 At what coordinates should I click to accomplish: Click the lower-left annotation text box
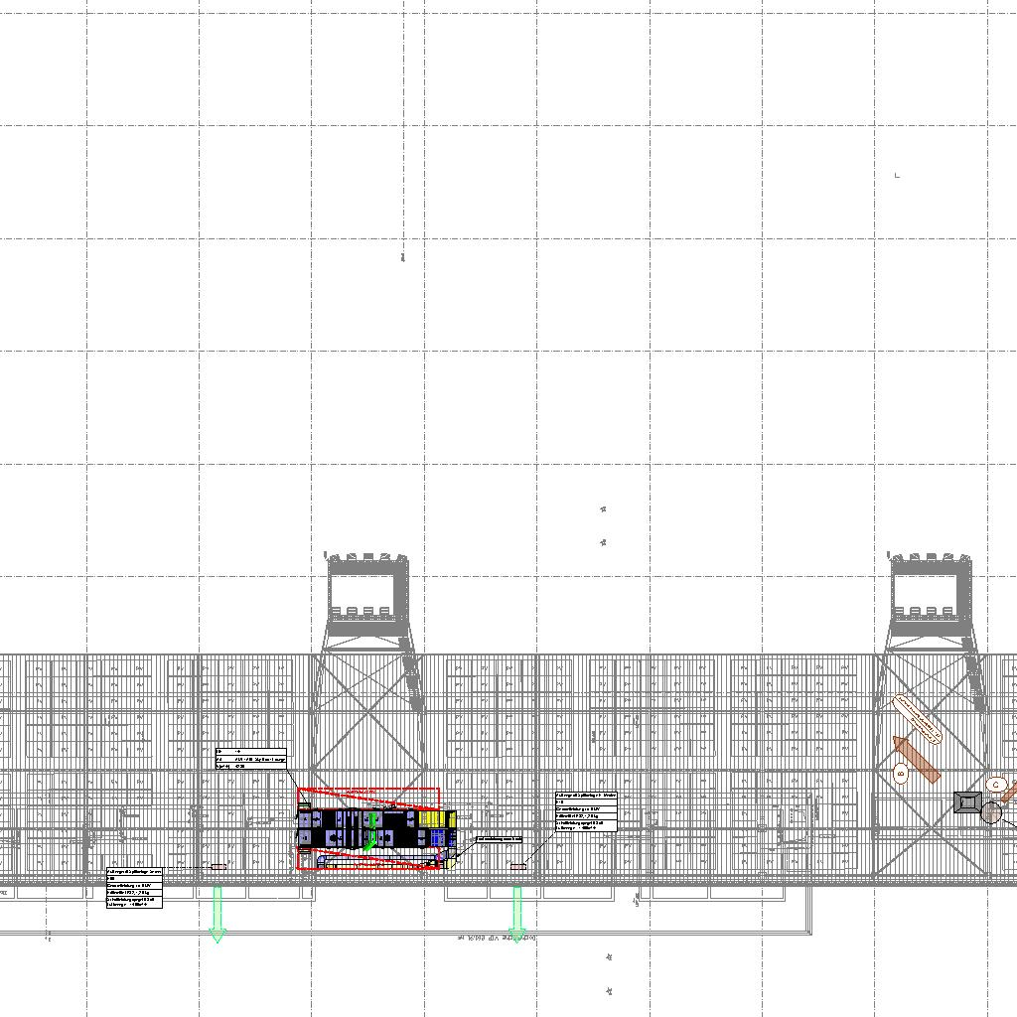[134, 888]
